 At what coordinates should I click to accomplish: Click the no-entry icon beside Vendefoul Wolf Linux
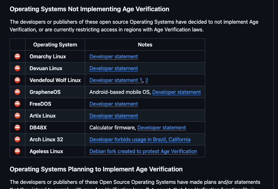17,80
